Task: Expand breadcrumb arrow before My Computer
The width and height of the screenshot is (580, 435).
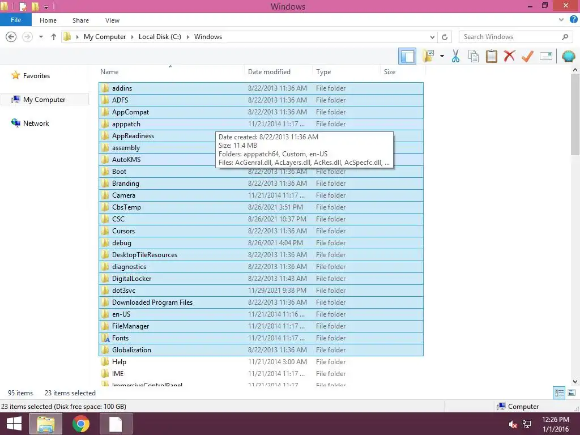Action: coord(77,37)
